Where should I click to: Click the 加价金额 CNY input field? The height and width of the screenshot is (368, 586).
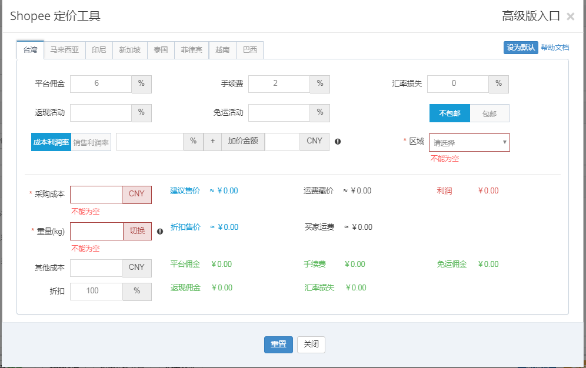click(282, 142)
